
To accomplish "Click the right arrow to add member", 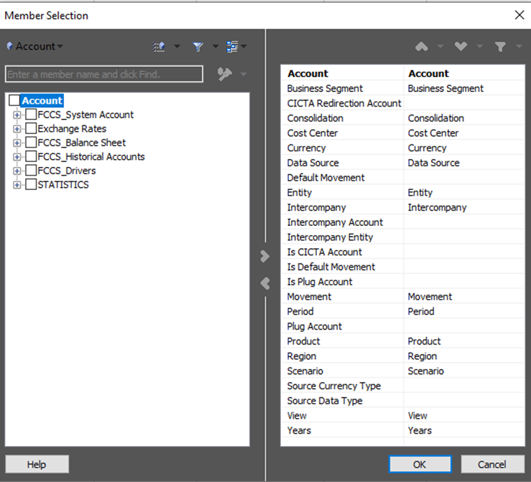I will (265, 256).
